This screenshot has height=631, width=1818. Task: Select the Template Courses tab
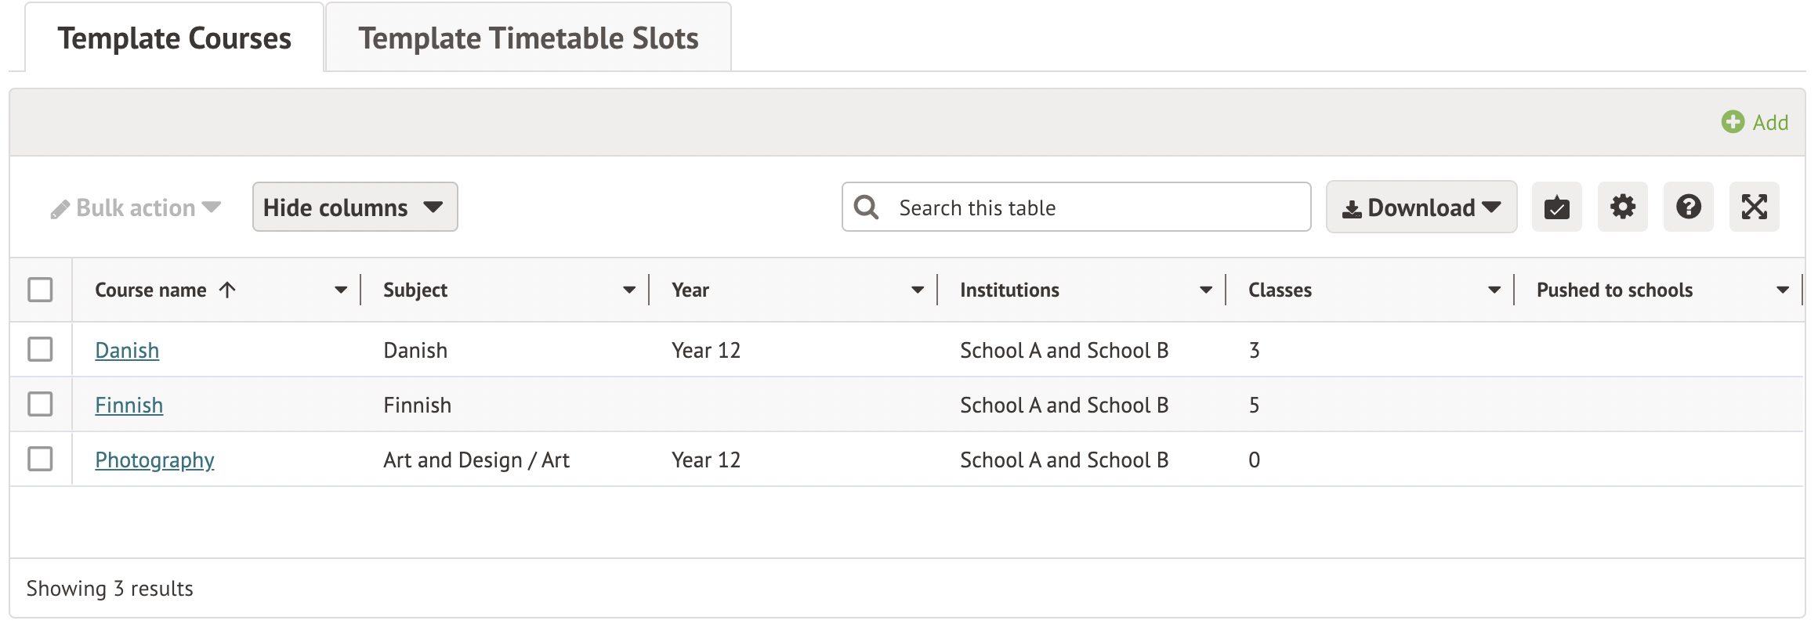point(174,38)
